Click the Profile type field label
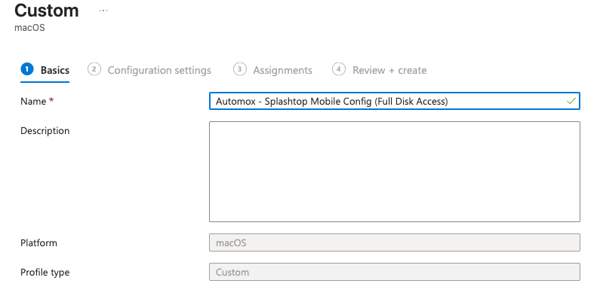The height and width of the screenshot is (308, 600). tap(45, 272)
